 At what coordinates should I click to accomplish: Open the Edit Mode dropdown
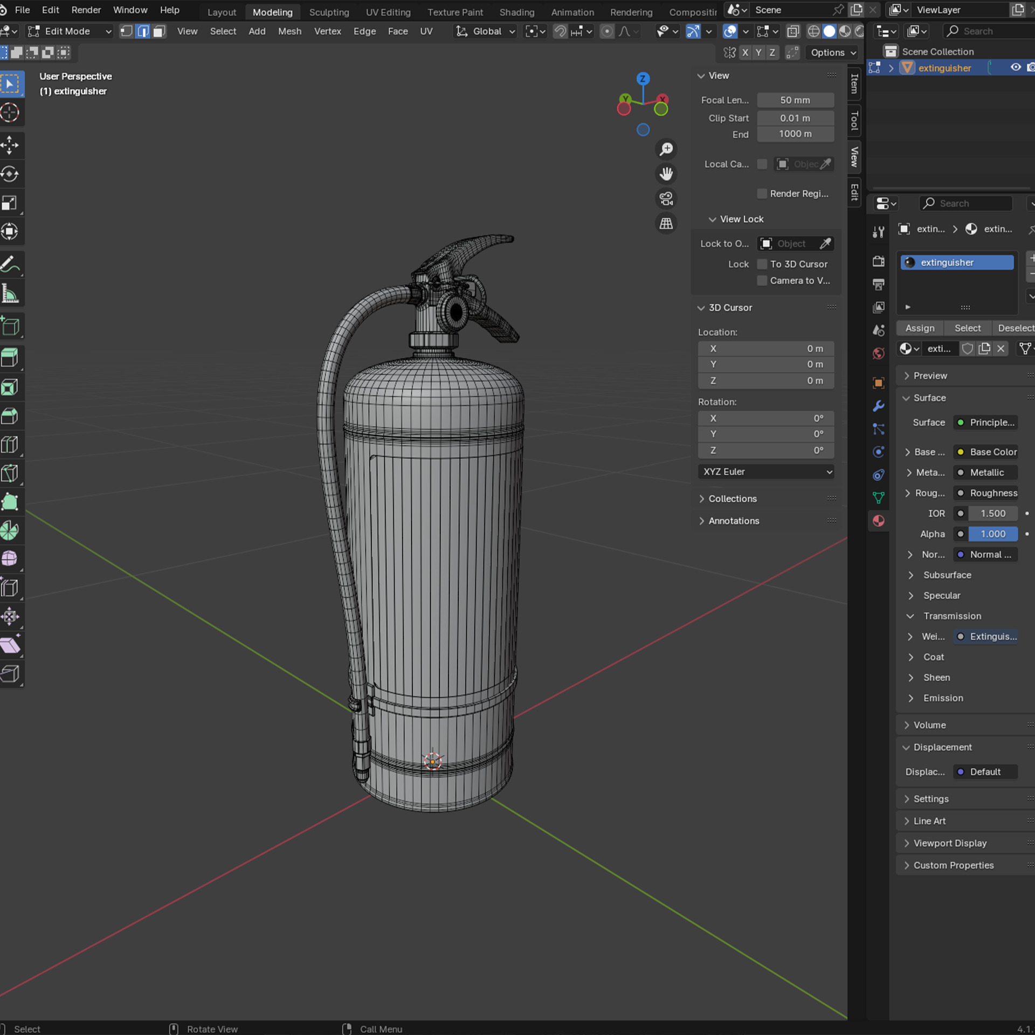pyautogui.click(x=70, y=31)
